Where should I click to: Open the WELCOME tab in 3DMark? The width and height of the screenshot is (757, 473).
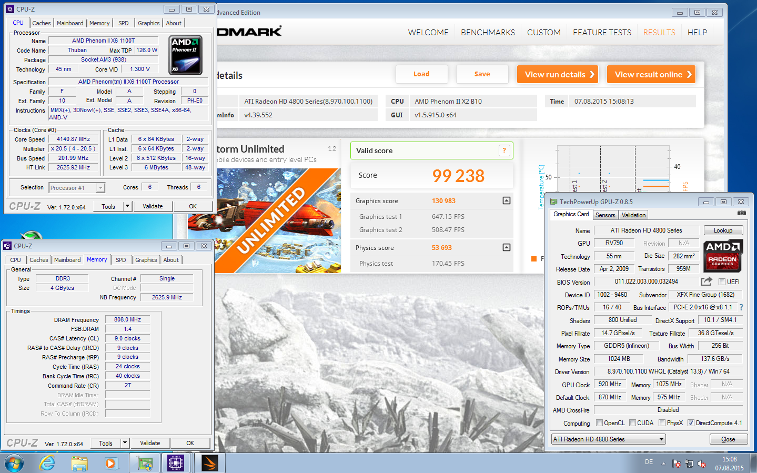(x=428, y=33)
